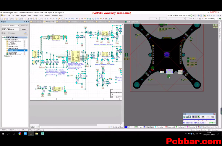Click the zoom magnifier toolbar icon
The height and width of the screenshot is (146, 222).
(25, 19)
